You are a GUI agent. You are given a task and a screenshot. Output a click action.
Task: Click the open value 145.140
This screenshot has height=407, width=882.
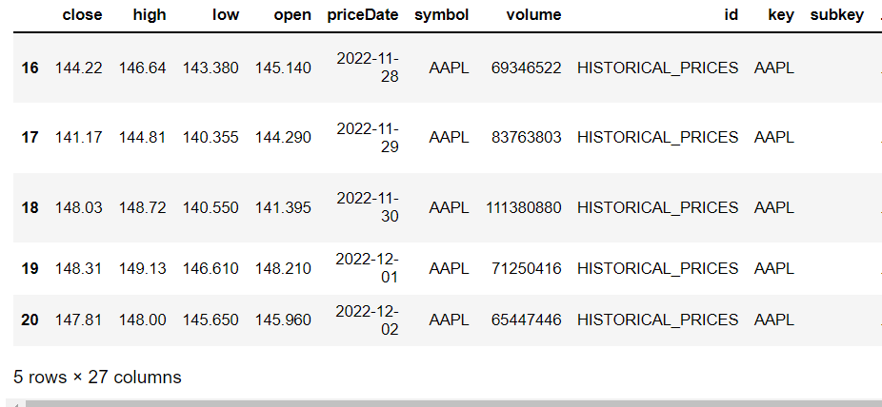[x=283, y=68]
